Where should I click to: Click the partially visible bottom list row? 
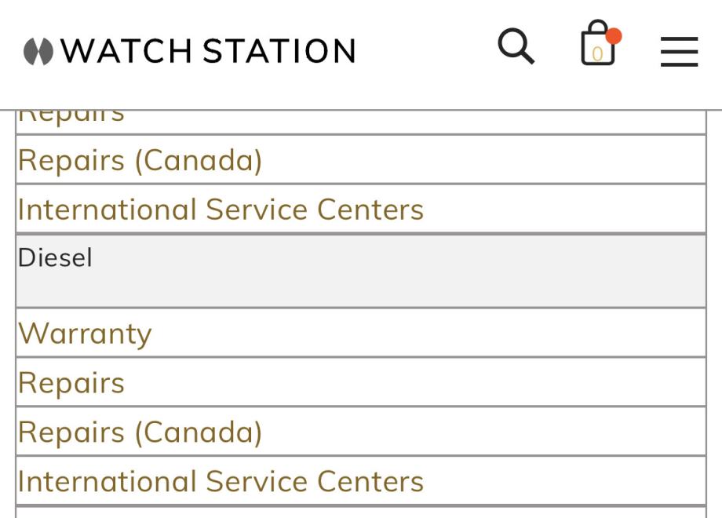point(361,512)
